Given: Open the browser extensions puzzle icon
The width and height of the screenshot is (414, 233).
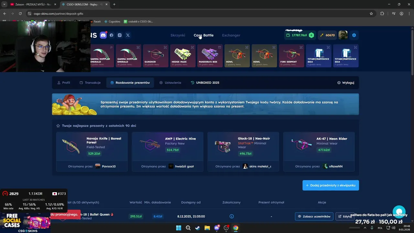Looking at the screenshot, I should (x=382, y=14).
